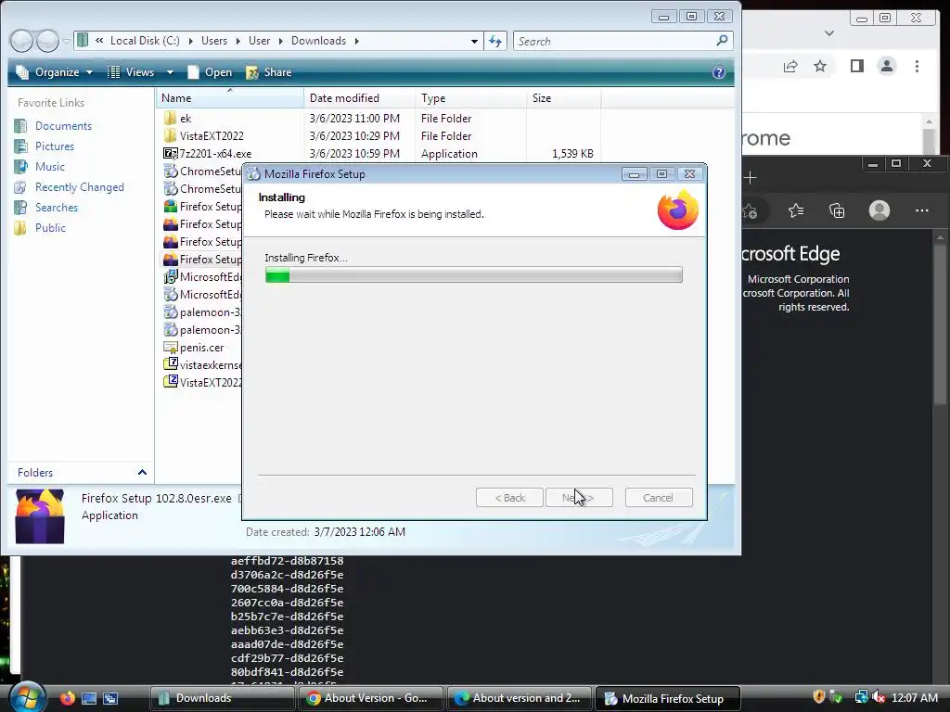The height and width of the screenshot is (712, 950).
Task: Open the Views dropdown arrow
Action: coord(171,72)
